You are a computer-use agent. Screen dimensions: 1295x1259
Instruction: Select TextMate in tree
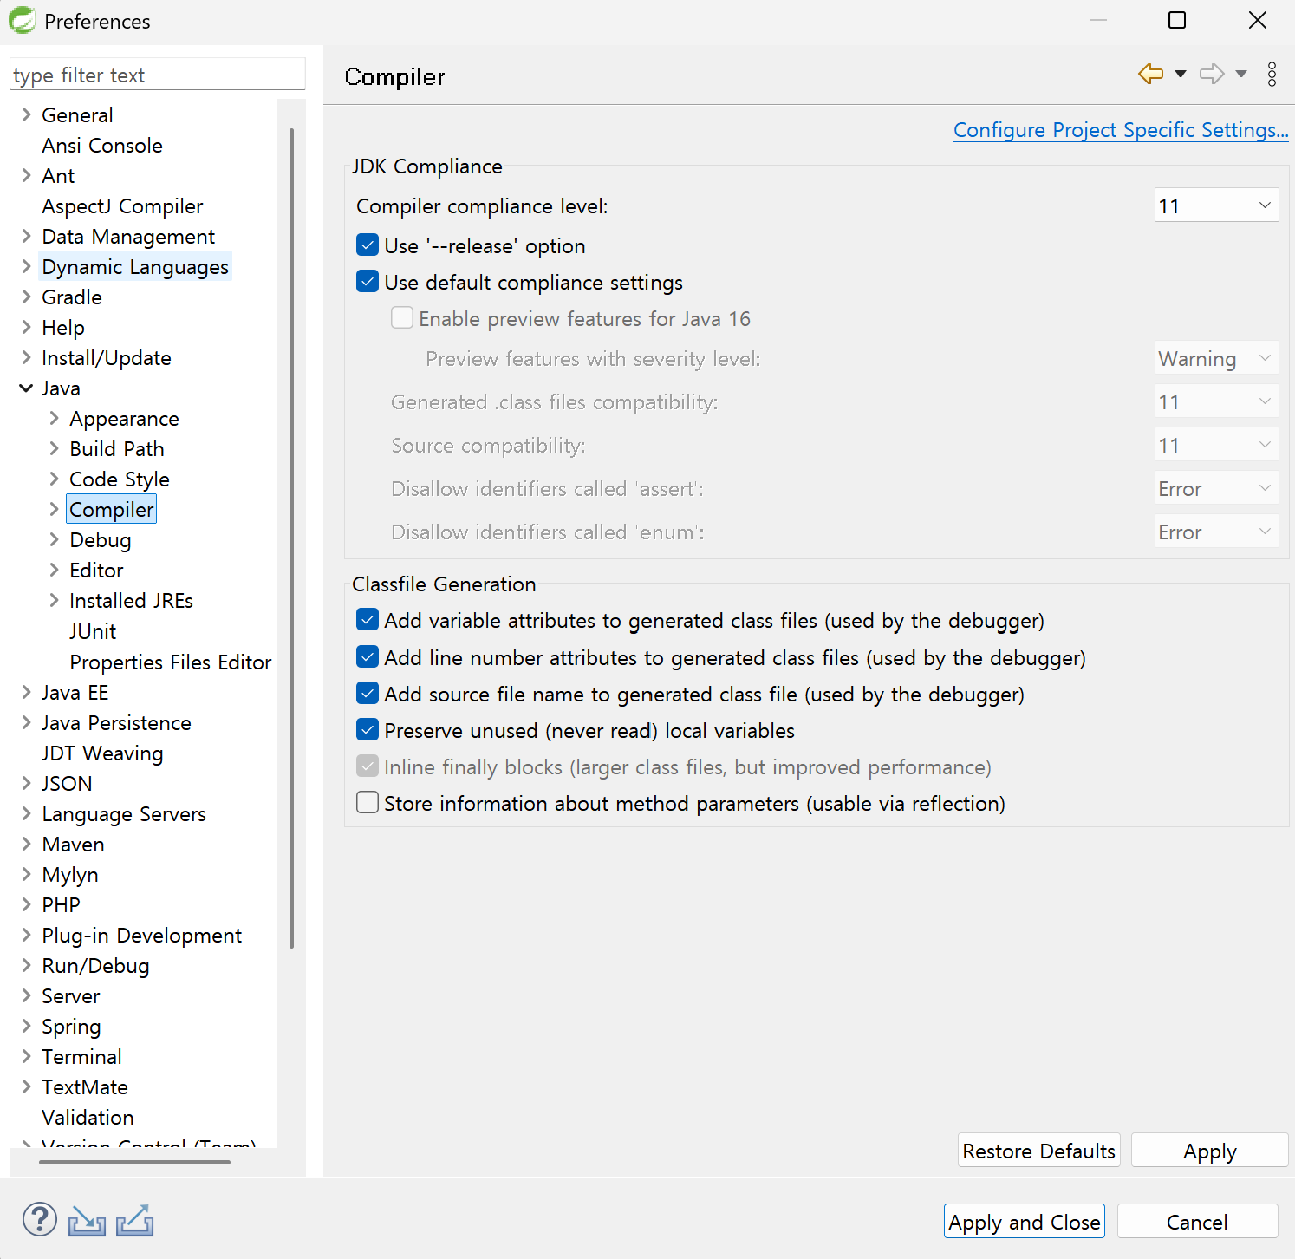click(x=85, y=1087)
